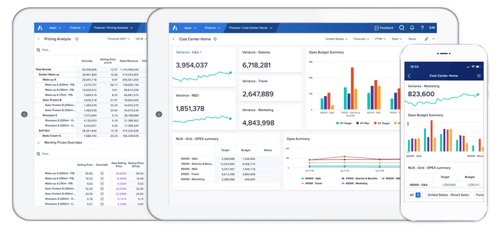Select the Soft Skin row

[x=91, y=130]
